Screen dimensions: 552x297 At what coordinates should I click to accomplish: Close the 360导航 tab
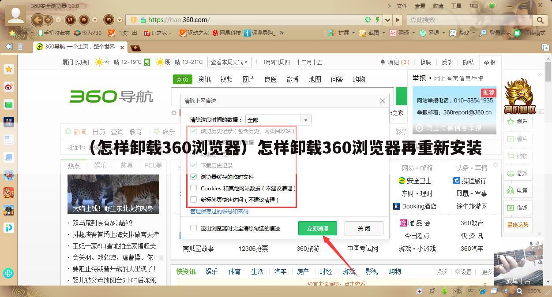coord(122,47)
